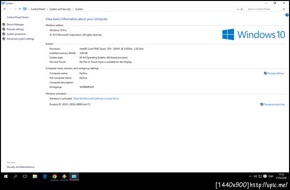
Task: Click processor value Intel Core2 Quad Q9550
Action: [x=112, y=49]
